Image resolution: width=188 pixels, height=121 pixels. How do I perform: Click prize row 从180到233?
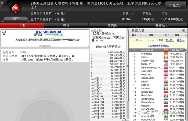click(108, 102)
